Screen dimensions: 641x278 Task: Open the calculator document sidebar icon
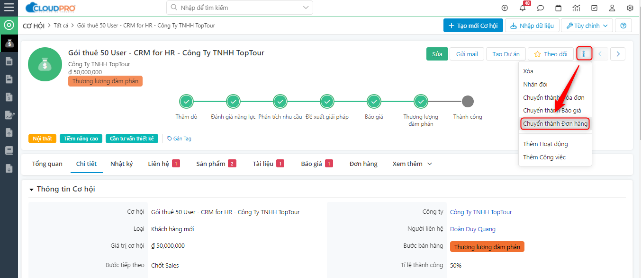9,61
